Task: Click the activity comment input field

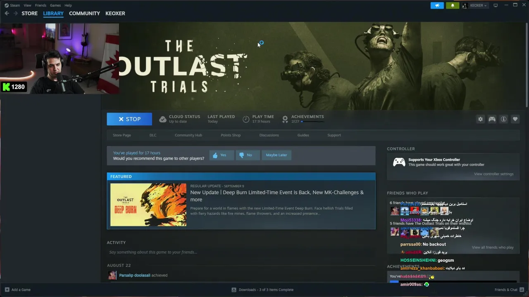Action: (x=241, y=252)
